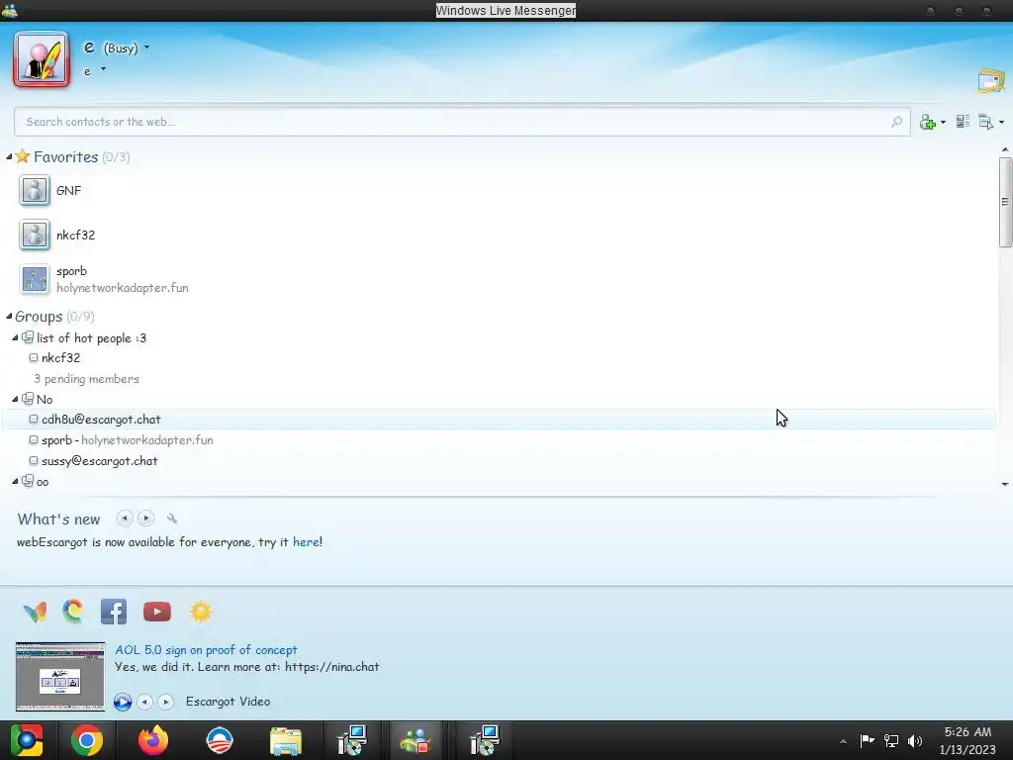Select cdh8u@escargot.chat contact

coord(499,419)
